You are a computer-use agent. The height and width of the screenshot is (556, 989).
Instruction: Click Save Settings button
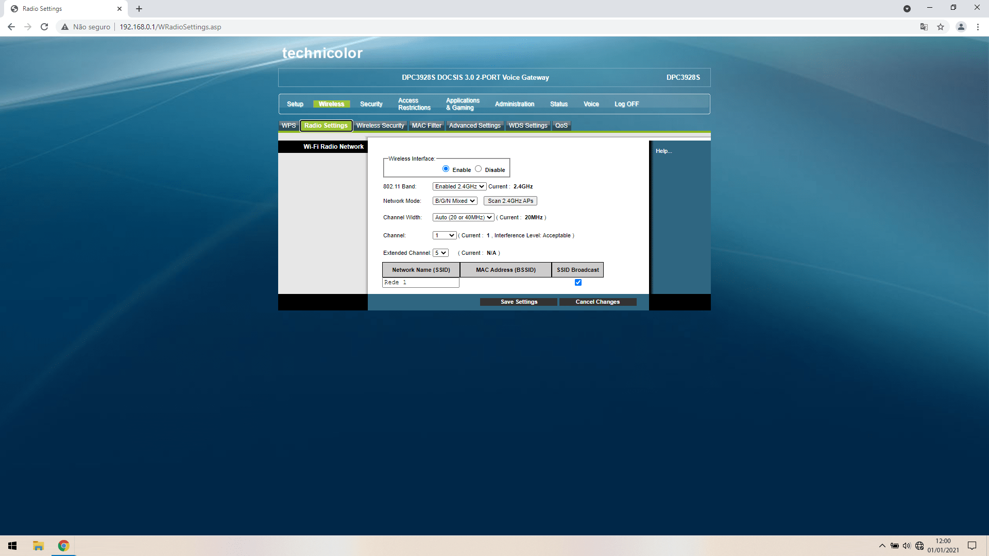tap(519, 301)
